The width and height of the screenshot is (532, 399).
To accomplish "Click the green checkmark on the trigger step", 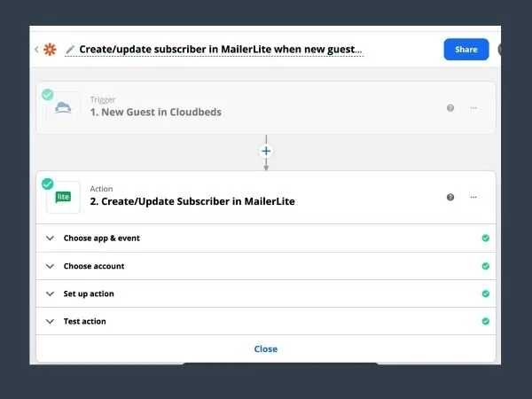I will click(47, 95).
